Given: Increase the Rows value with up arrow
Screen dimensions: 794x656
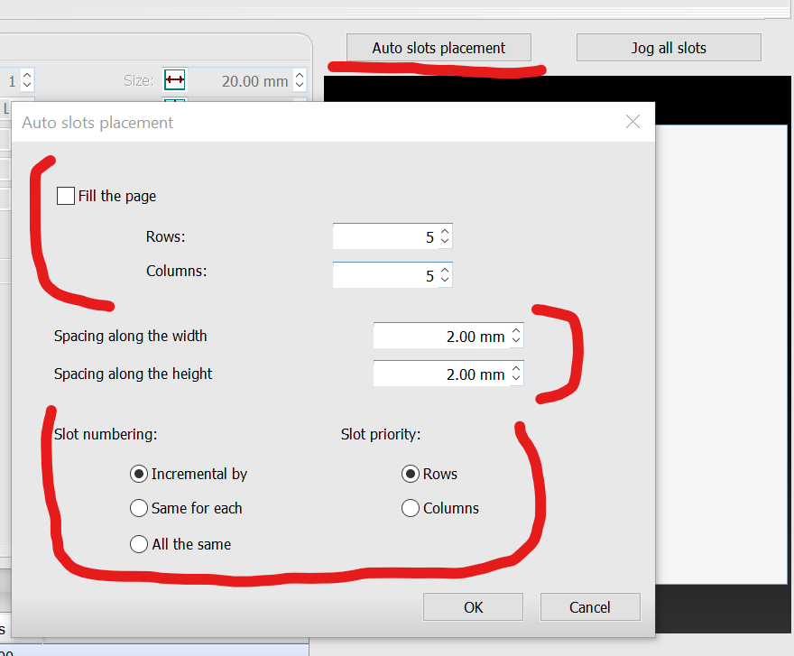Looking at the screenshot, I should click(x=445, y=232).
